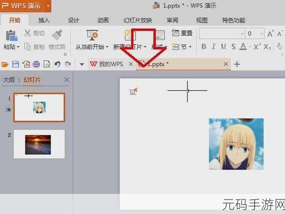Open the 视图 ribbon tab

202,20
